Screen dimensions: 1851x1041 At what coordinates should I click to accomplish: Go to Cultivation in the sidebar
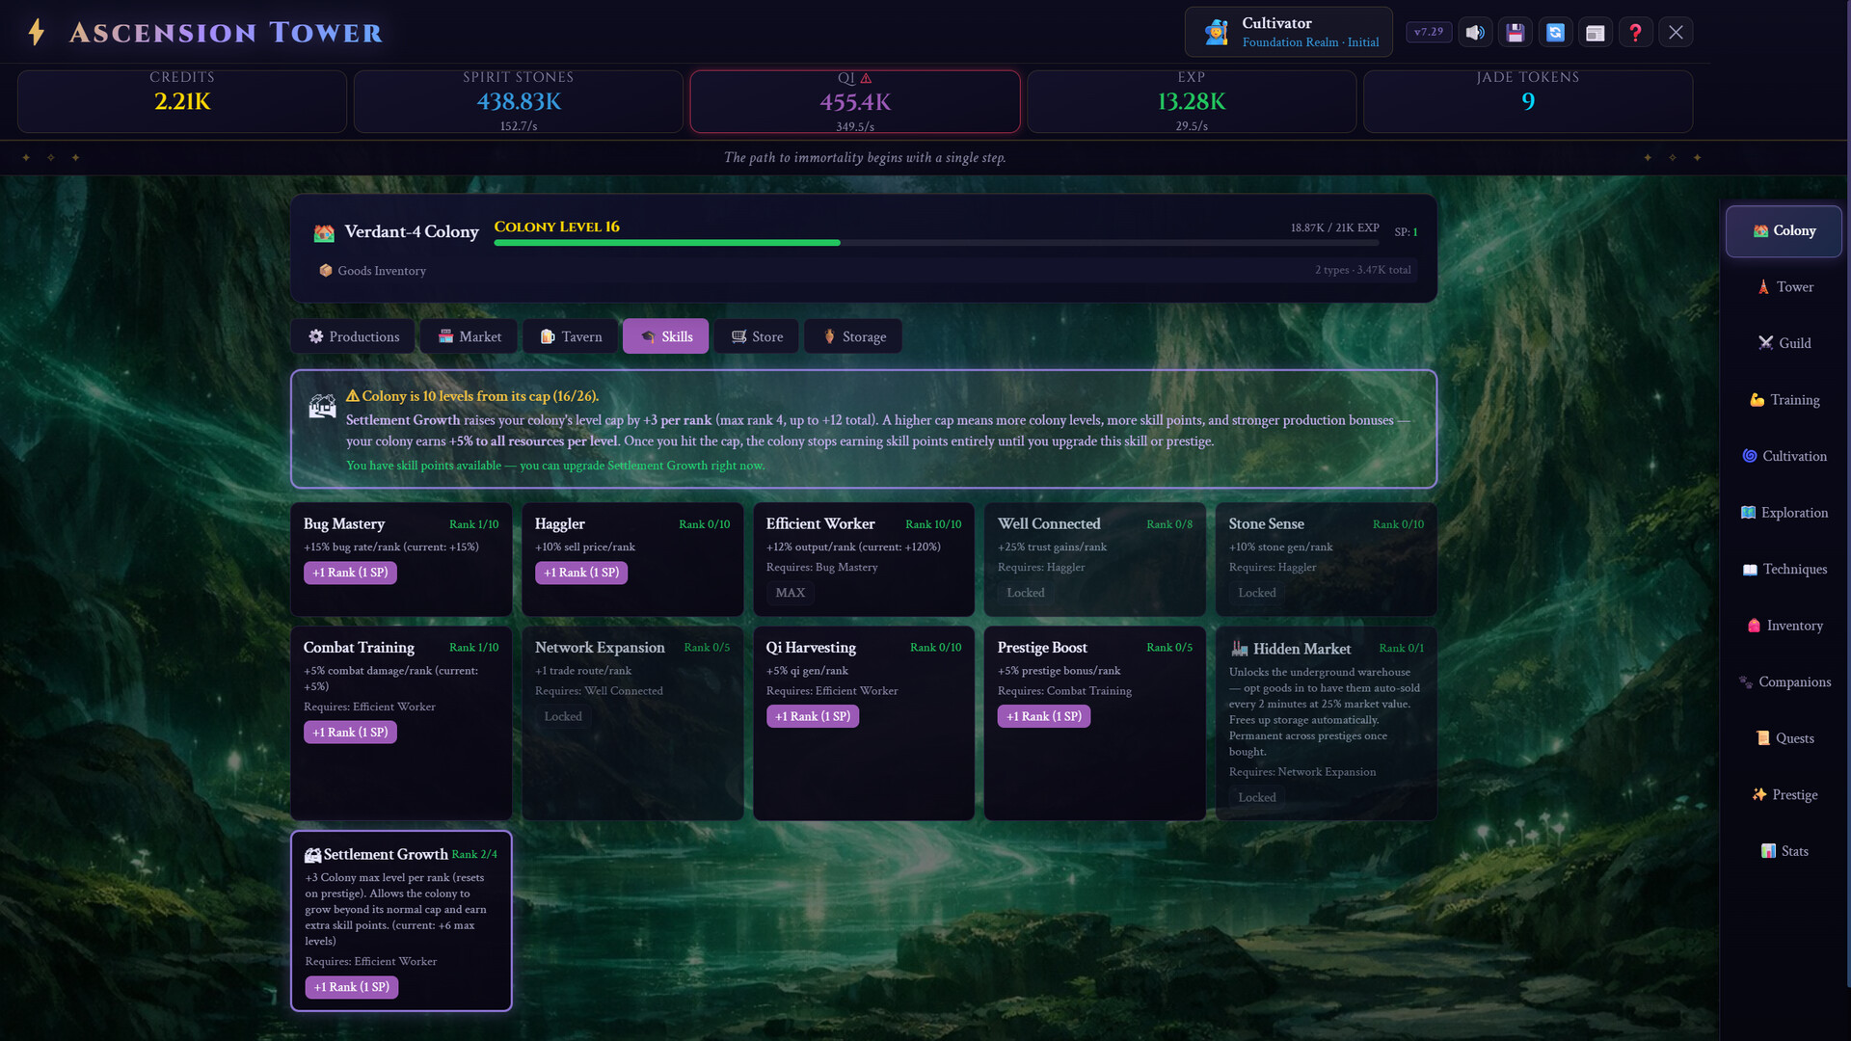point(1784,456)
